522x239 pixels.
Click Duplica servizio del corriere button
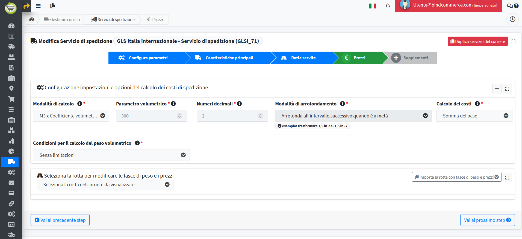pos(477,42)
